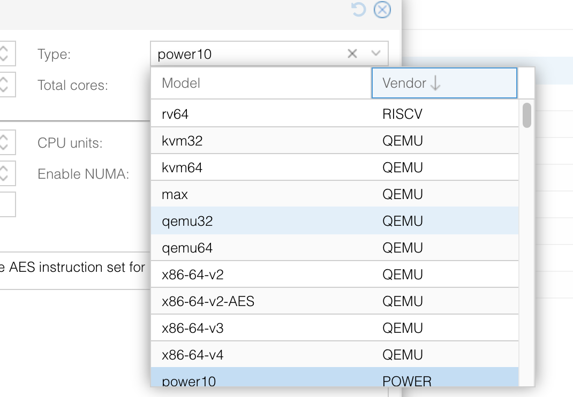Choose the qemu64 CPU type
The image size is (573, 397).
[x=335, y=248]
